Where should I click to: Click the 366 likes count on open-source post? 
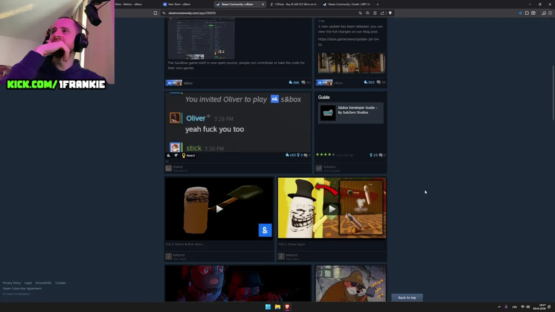[294, 82]
